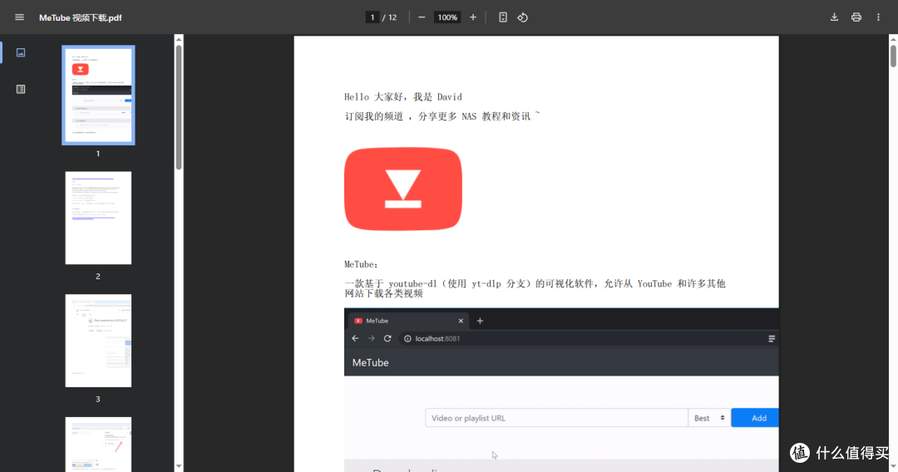
Task: Show the document outline view
Action: tap(21, 89)
